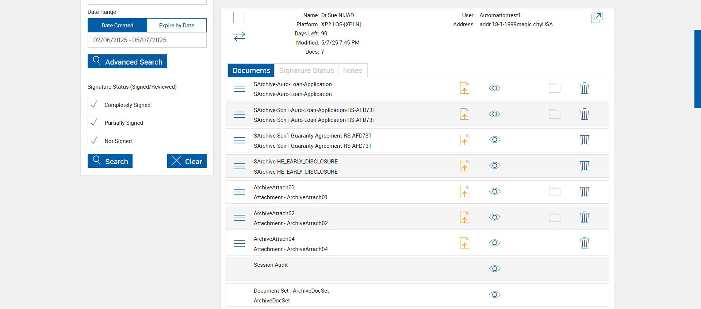Click the folder icon for ArchiveAttach02

pos(555,217)
